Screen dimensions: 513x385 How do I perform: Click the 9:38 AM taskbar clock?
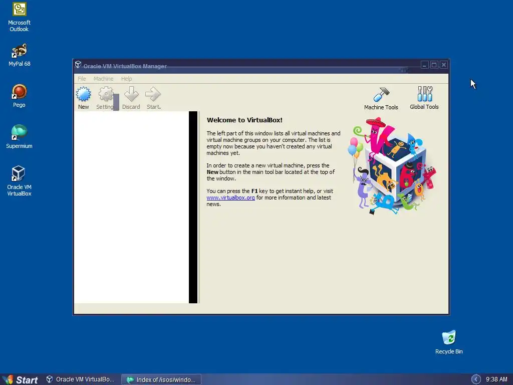click(x=496, y=379)
